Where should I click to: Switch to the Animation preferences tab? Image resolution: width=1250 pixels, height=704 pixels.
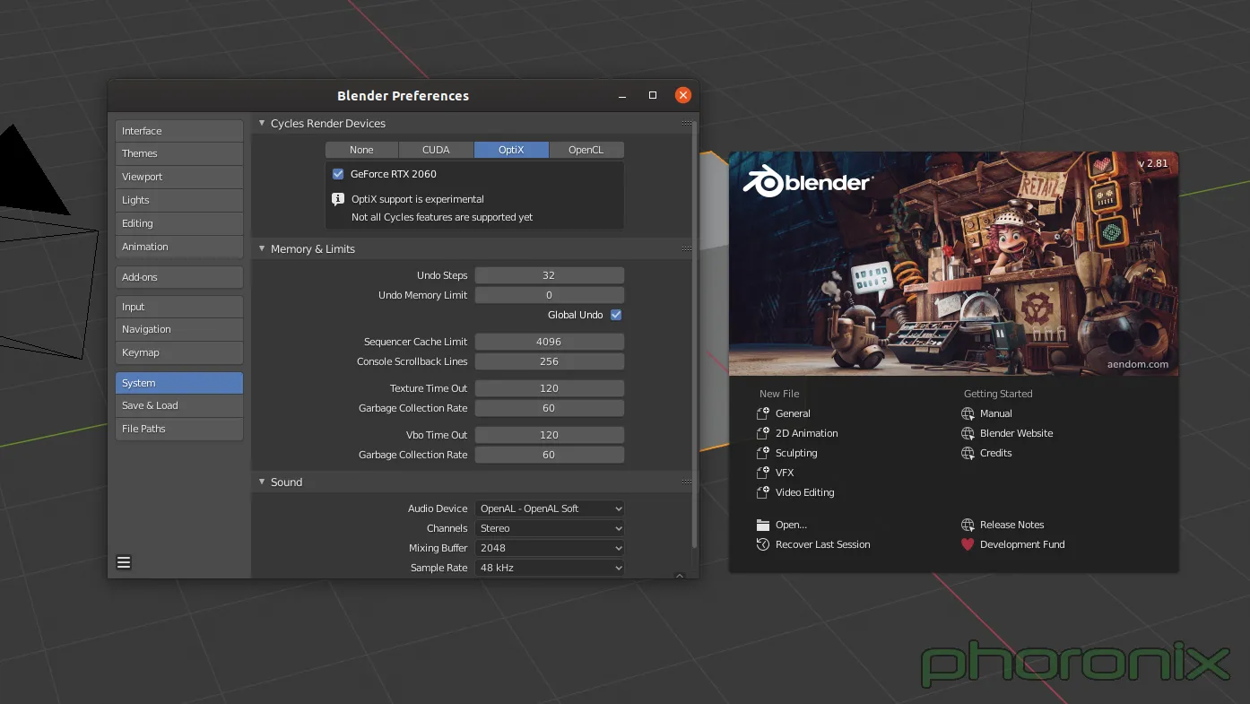(x=179, y=247)
